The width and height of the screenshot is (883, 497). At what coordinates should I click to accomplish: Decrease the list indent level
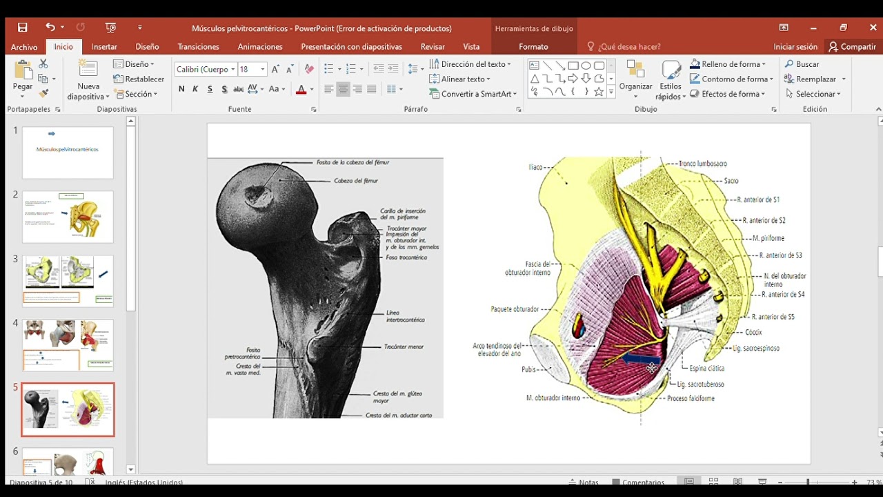click(x=378, y=69)
